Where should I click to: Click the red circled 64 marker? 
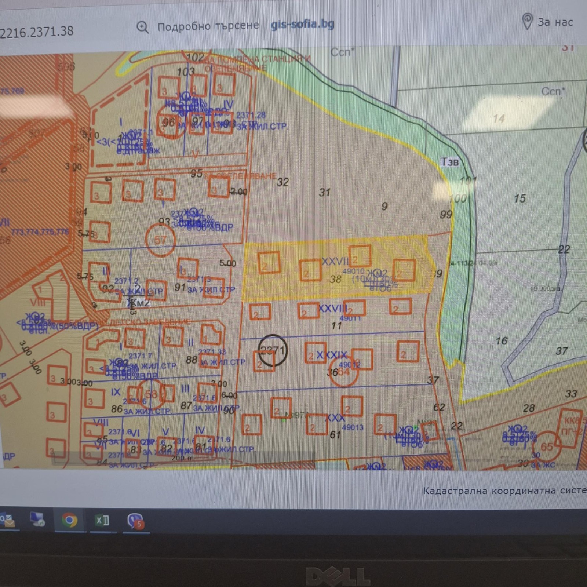(344, 372)
